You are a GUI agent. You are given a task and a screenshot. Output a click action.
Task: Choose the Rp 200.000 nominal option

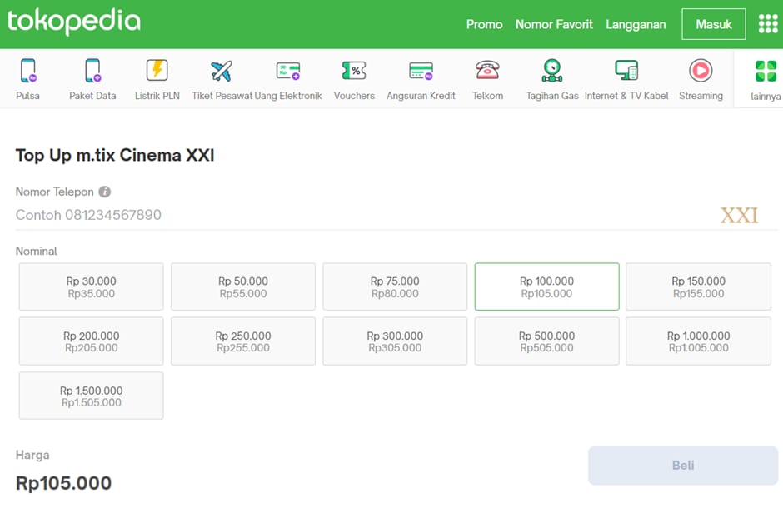tap(92, 341)
